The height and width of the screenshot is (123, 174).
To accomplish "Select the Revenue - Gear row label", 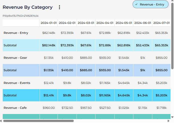I will pyautogui.click(x=15, y=58).
